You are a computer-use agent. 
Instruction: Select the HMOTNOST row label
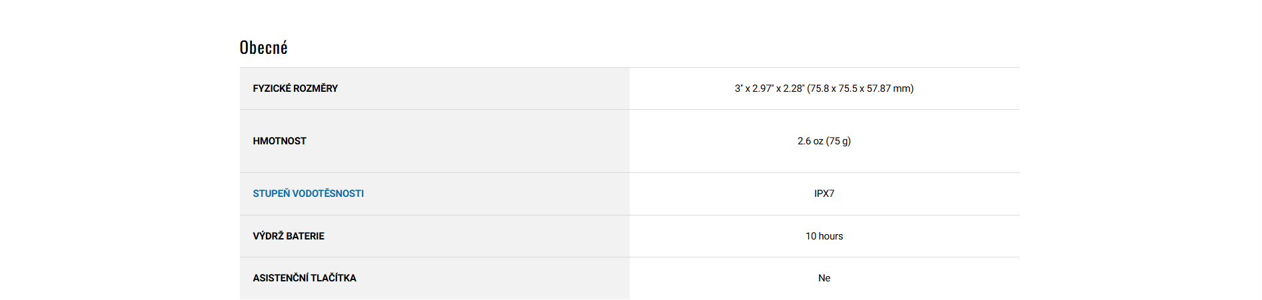(280, 141)
